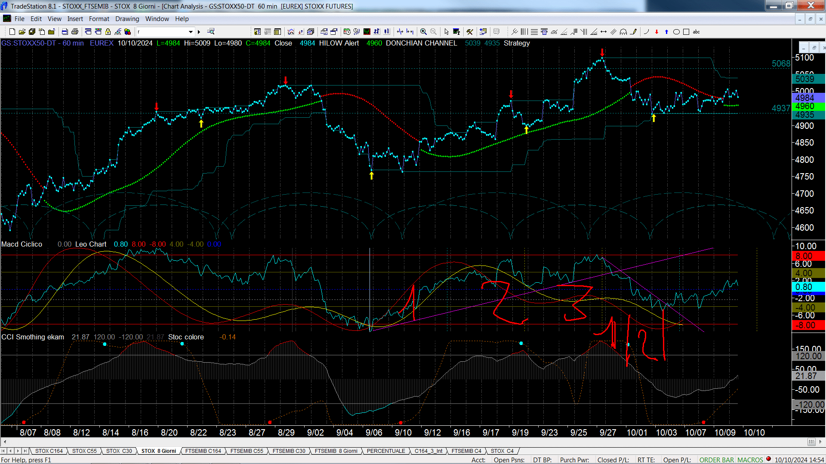Switch to the FTSEMIB C164 tab
Image resolution: width=826 pixels, height=464 pixels.
tap(203, 451)
